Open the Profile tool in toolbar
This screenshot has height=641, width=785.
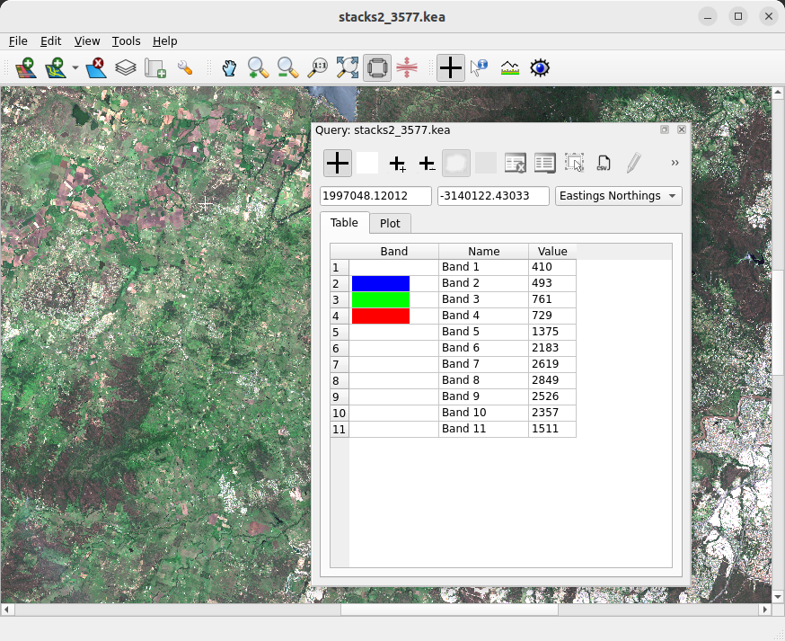[x=510, y=67]
